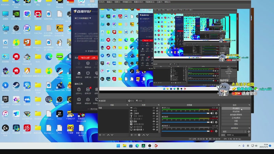Image resolution: width=274 pixels, height=154 pixels.
Task: Click the OBS icon on the taskbar
Action: tap(150, 146)
